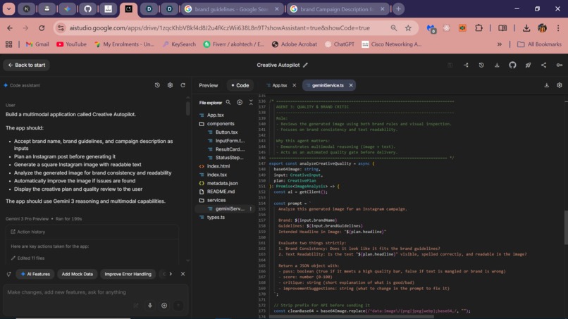The height and width of the screenshot is (319, 568).
Task: Deploy app using the rocket icon
Action: point(528,65)
